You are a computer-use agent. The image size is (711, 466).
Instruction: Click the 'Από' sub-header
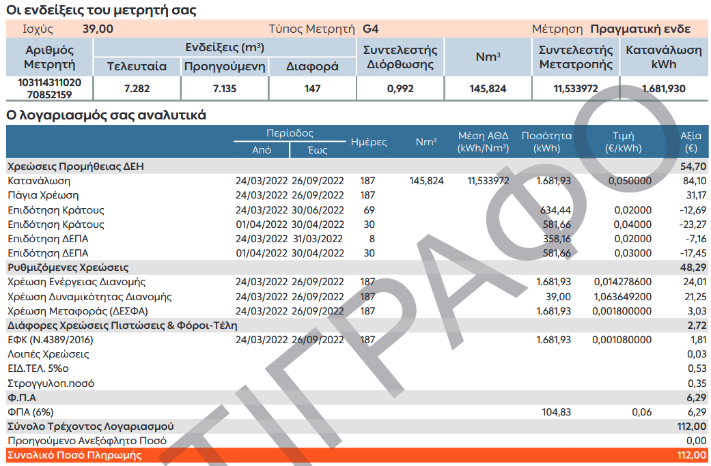262,150
